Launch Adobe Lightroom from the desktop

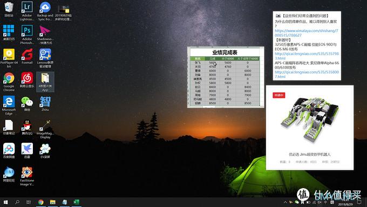click(27, 11)
